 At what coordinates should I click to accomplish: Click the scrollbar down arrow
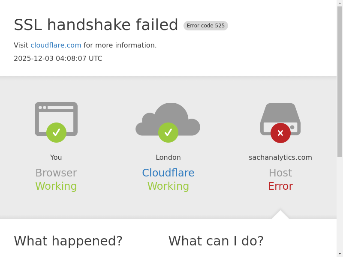(340, 254)
